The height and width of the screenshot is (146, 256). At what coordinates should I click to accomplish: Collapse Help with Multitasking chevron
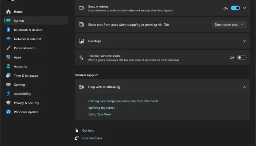coord(244,87)
